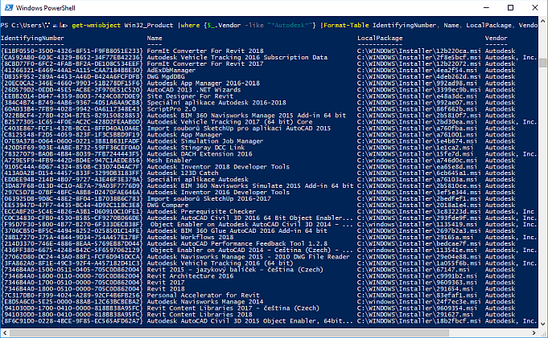Click the vertical scrollbar thumb

(x=542, y=63)
